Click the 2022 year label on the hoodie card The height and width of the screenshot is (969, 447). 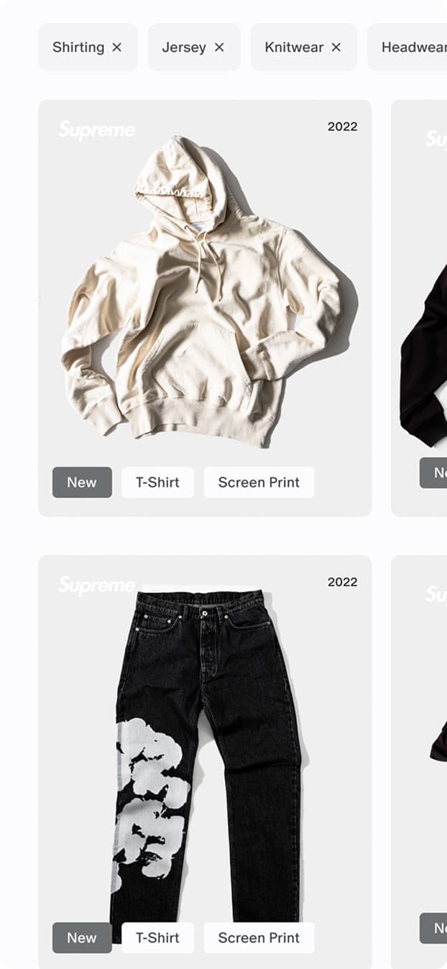(342, 127)
